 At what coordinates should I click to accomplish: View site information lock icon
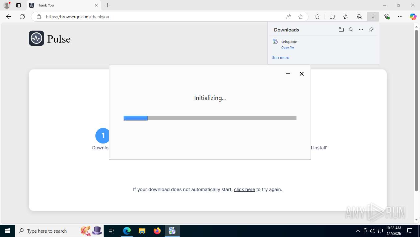39,17
